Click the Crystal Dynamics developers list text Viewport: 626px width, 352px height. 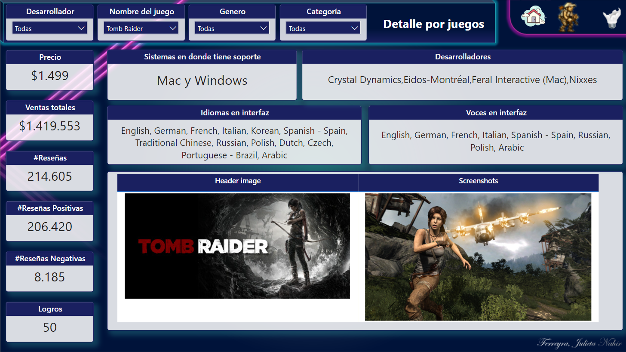(463, 80)
